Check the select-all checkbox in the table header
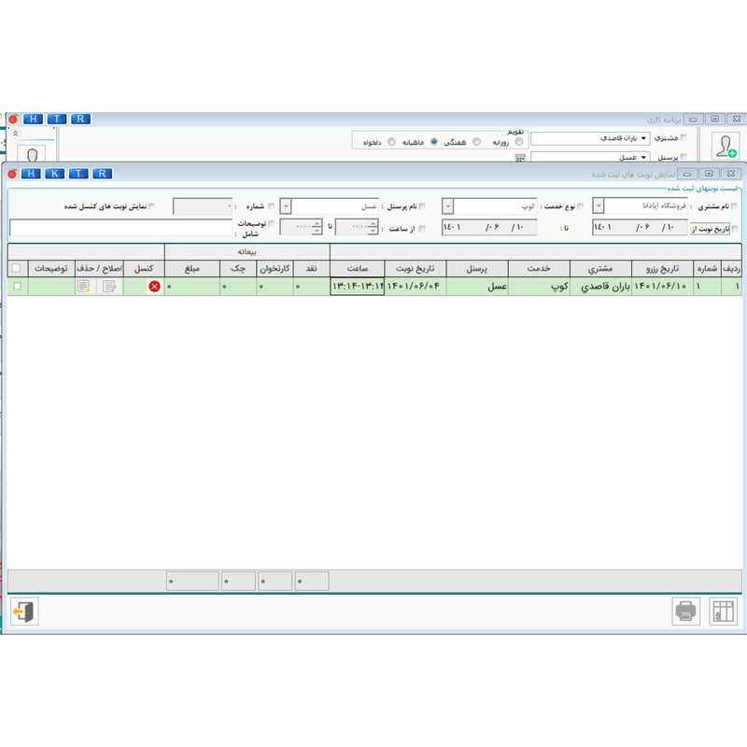The image size is (747, 747). coord(16,268)
